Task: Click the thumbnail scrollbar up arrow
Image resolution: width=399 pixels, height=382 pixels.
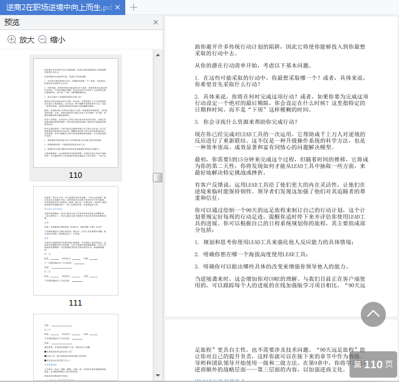Action: point(158,55)
